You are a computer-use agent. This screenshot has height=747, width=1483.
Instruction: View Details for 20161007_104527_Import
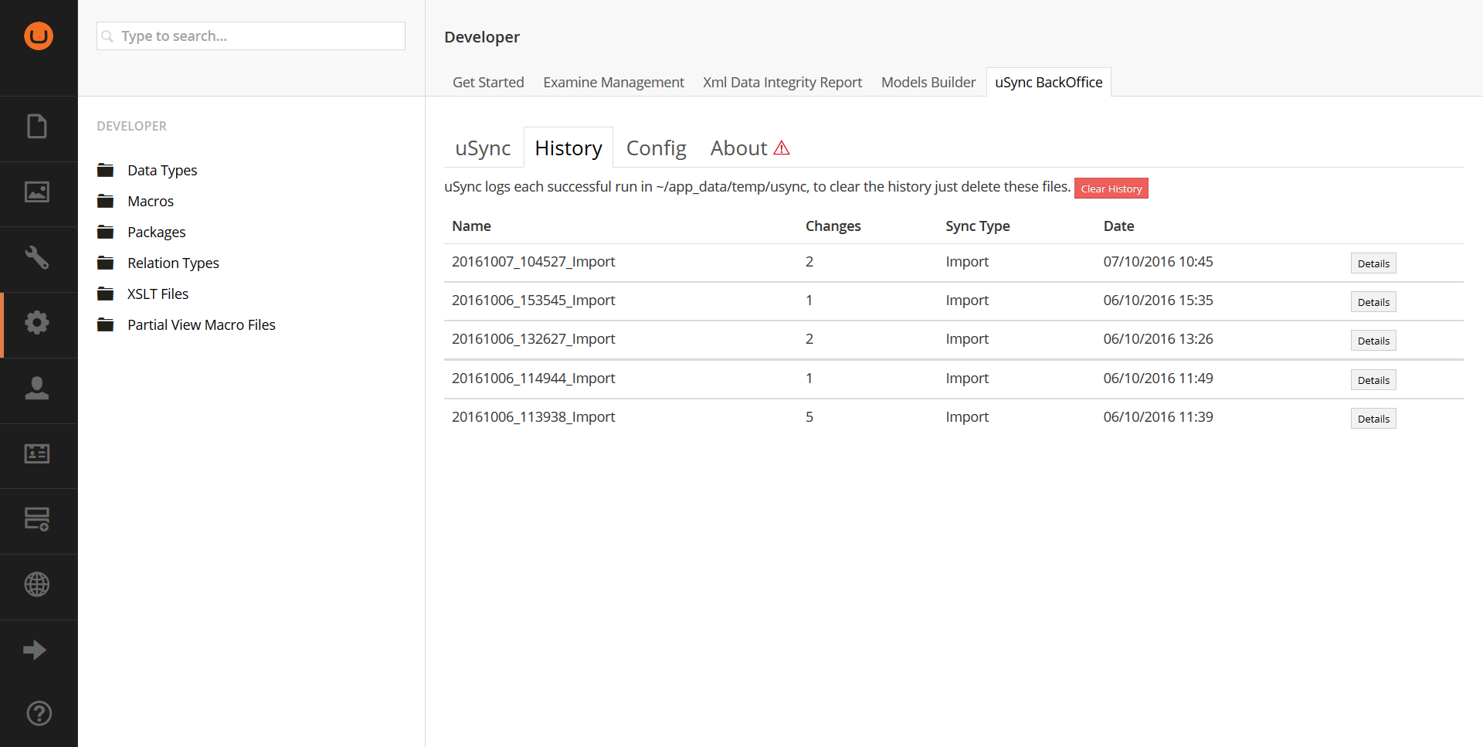(1373, 263)
